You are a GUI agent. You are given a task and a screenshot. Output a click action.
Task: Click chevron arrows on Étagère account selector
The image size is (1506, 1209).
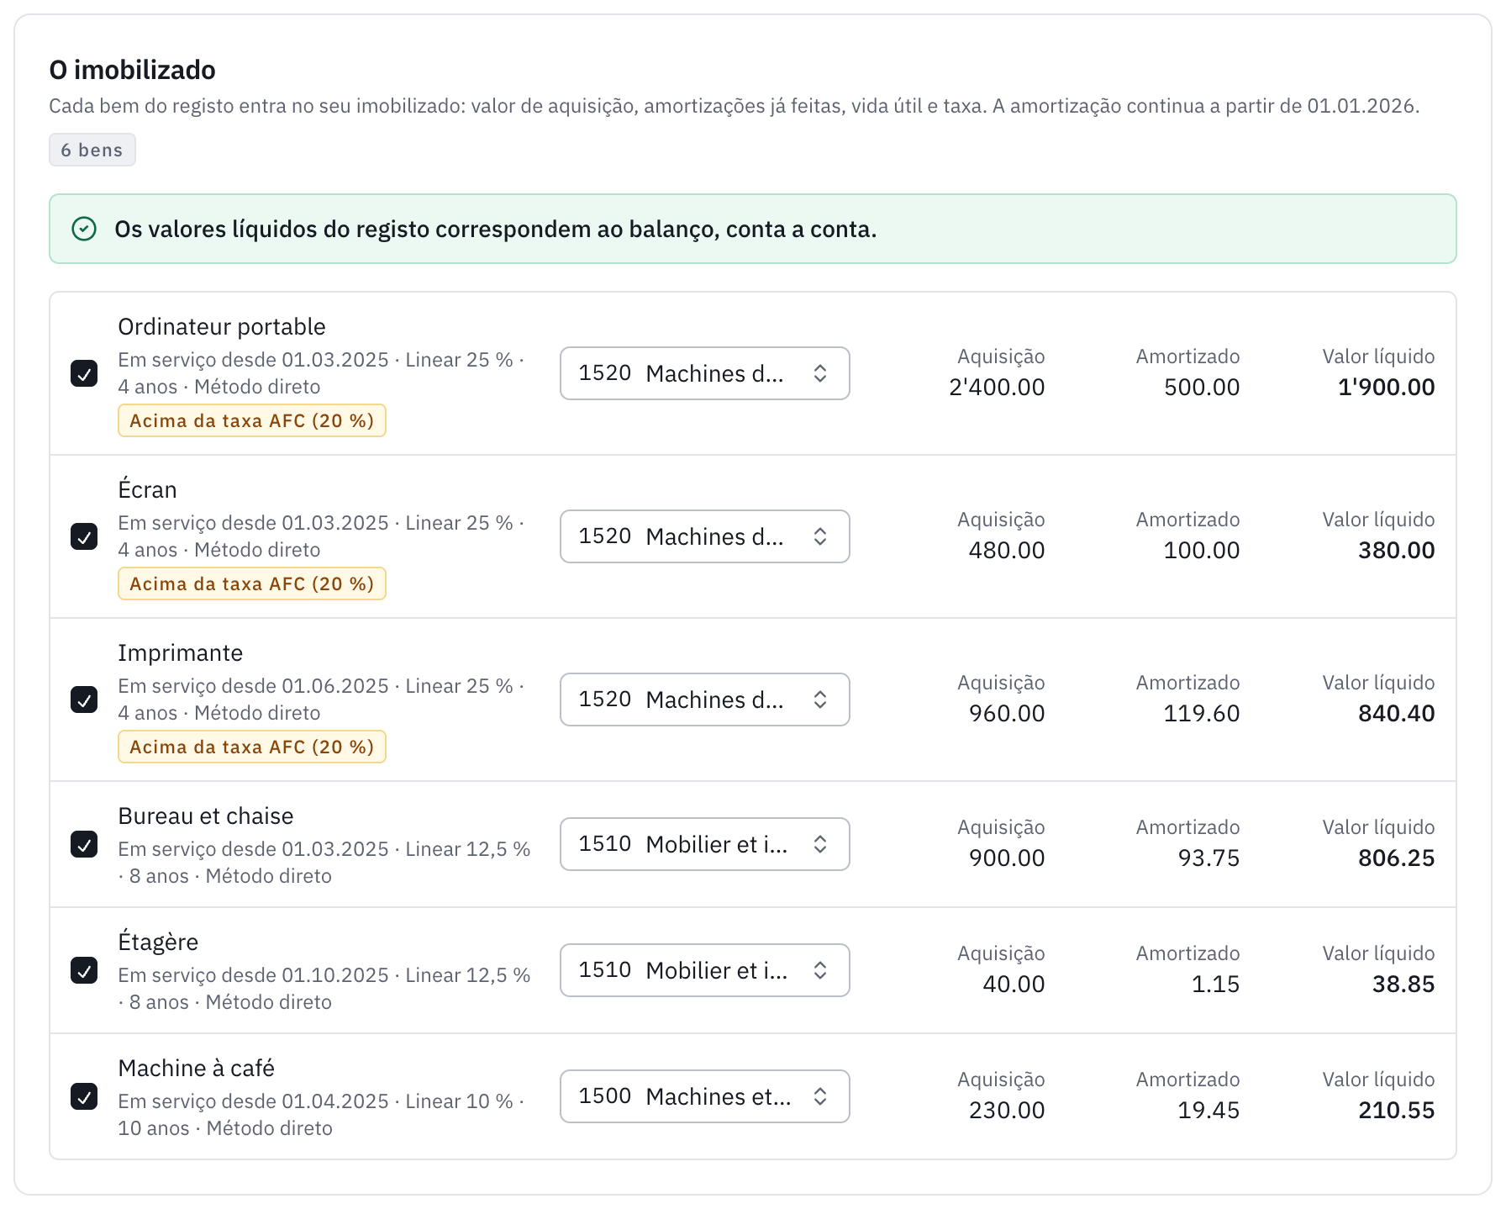coord(820,970)
